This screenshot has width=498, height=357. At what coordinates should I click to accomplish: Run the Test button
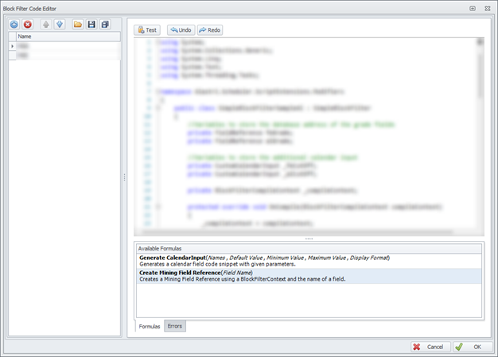tap(147, 30)
